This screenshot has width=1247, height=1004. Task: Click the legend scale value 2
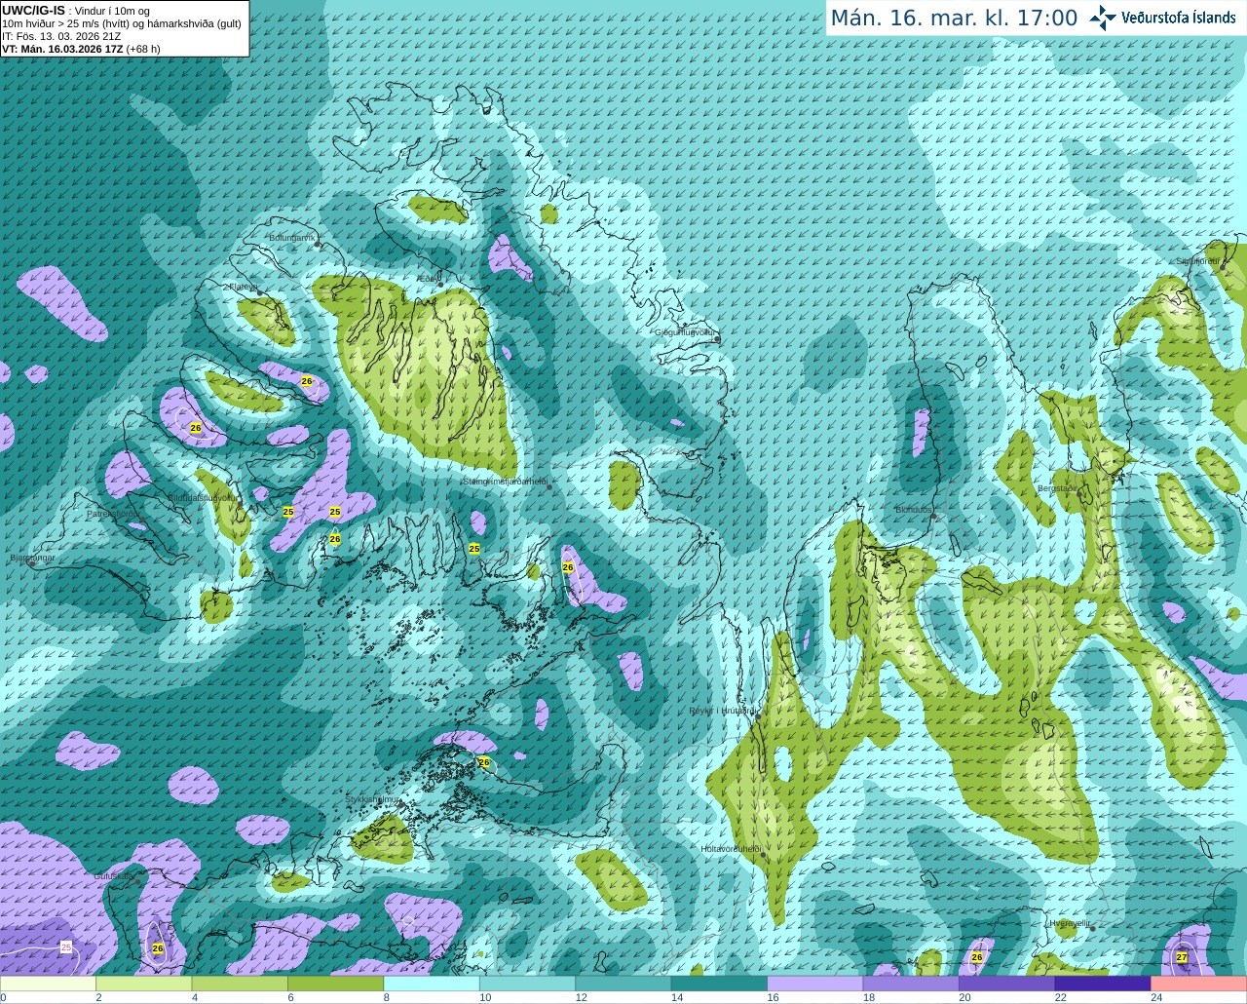tap(98, 997)
